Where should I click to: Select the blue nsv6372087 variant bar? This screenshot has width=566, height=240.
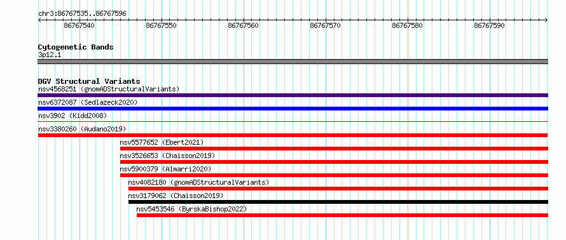click(x=293, y=109)
